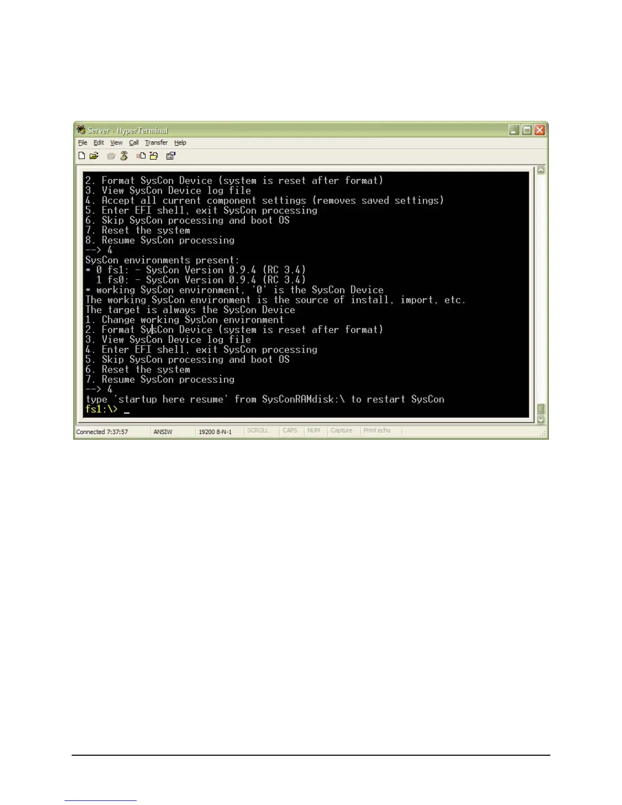Open the Call menu
622x805 pixels.
[134, 143]
